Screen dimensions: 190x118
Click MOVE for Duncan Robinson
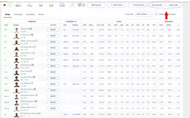pyautogui.click(x=53, y=108)
